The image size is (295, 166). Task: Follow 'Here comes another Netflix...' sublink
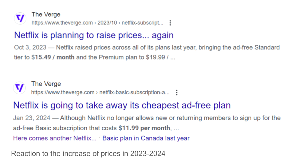coord(55,138)
